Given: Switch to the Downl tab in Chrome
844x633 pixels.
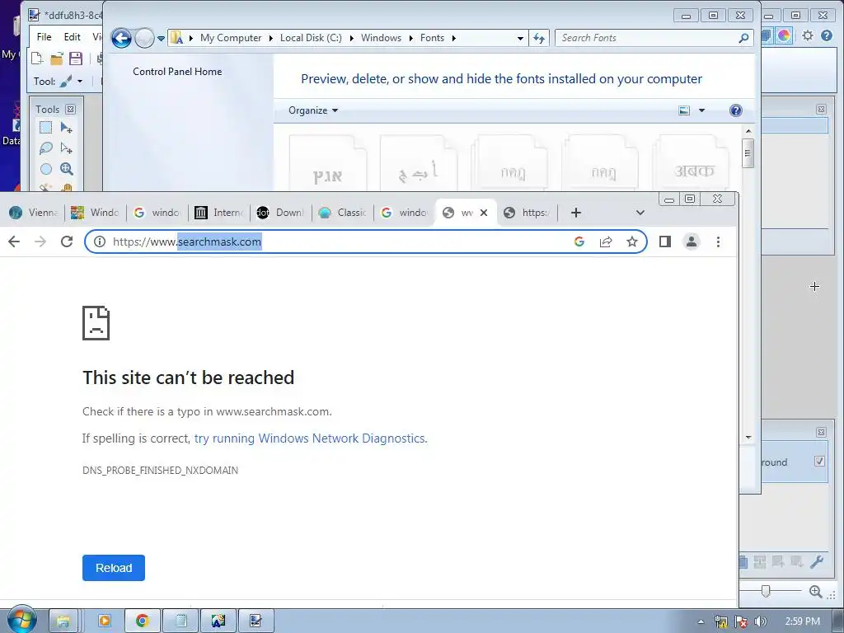Looking at the screenshot, I should tap(282, 213).
